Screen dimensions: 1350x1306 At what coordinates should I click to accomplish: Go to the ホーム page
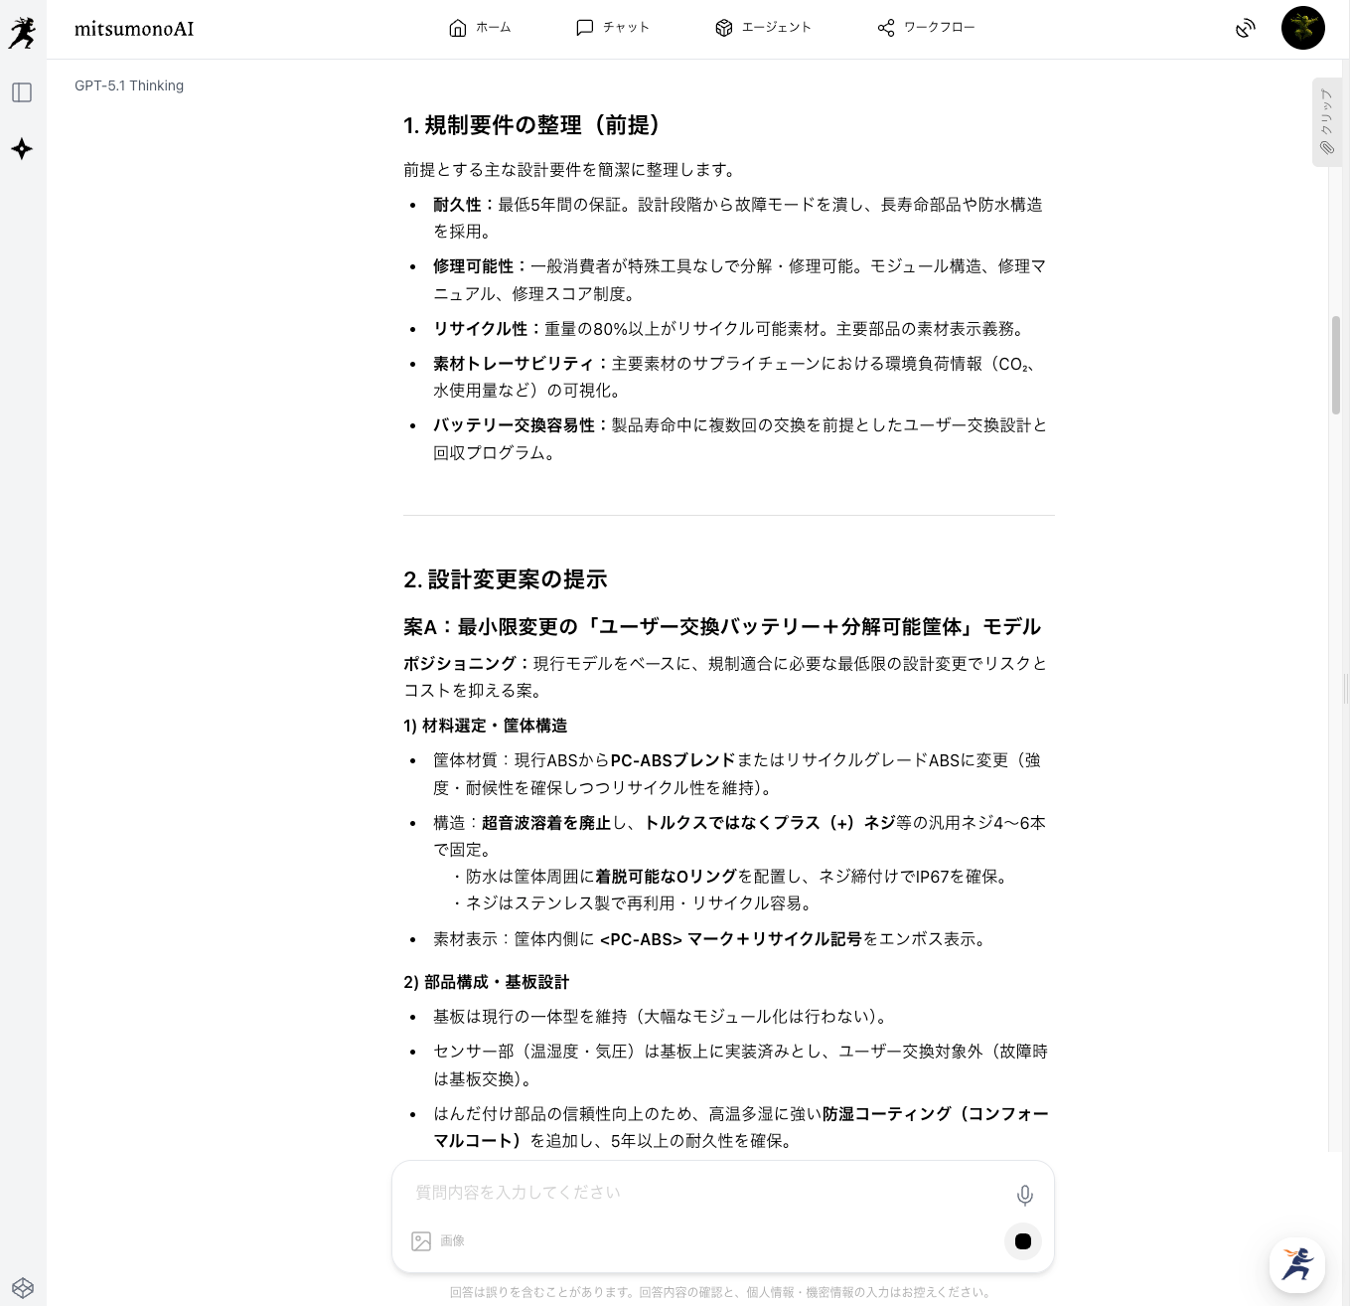pyautogui.click(x=480, y=28)
